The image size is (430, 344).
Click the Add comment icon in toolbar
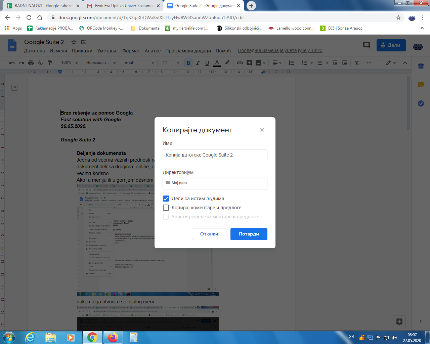[x=249, y=63]
